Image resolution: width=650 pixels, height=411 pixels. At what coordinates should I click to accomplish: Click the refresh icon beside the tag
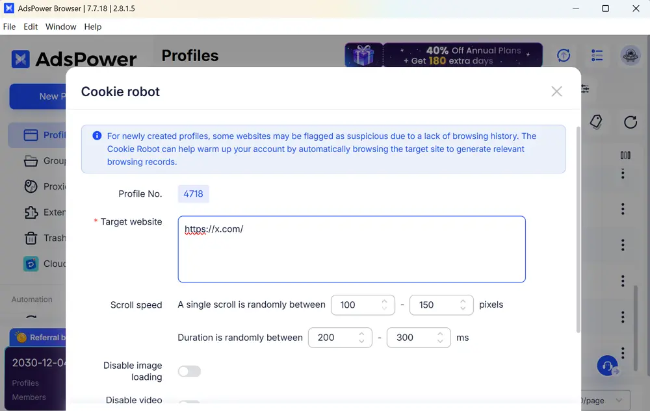[630, 122]
